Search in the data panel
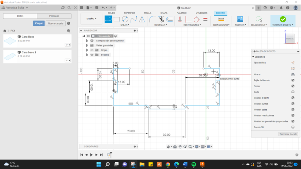301x169 pixels. coord(69,8)
